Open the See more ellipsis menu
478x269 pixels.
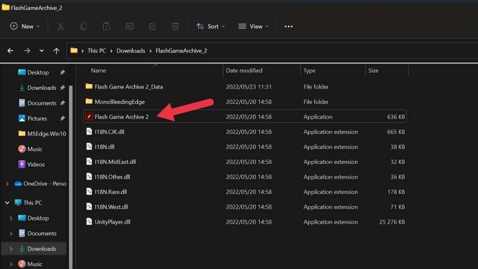tap(288, 27)
